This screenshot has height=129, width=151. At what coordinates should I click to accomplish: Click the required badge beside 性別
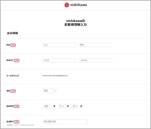click(13, 91)
